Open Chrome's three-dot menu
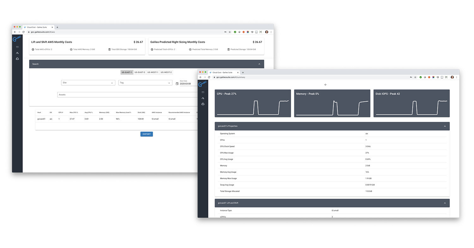This screenshot has width=474, height=248. coord(457,77)
